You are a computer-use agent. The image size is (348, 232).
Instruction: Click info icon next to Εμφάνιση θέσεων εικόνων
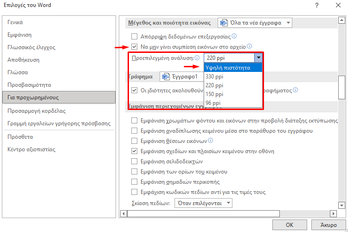(x=210, y=140)
